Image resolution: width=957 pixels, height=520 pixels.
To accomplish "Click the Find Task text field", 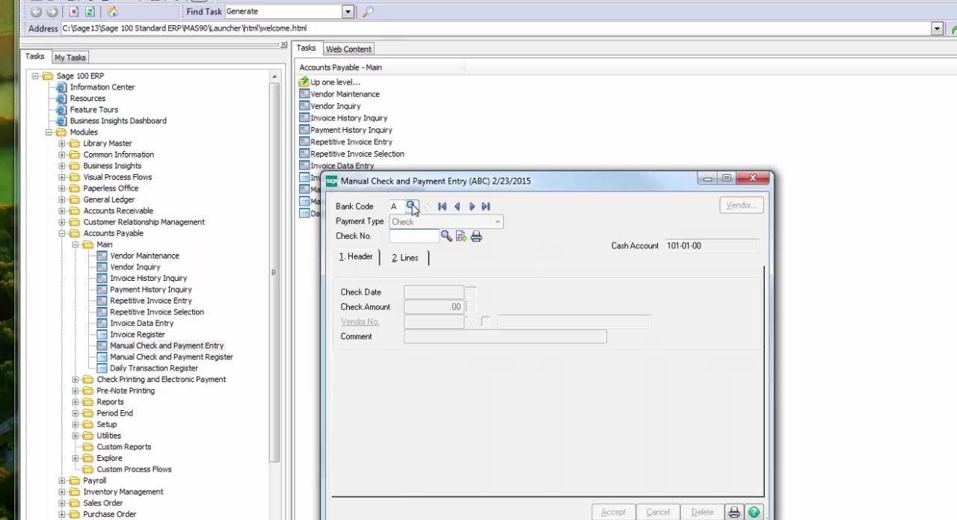I will [283, 12].
